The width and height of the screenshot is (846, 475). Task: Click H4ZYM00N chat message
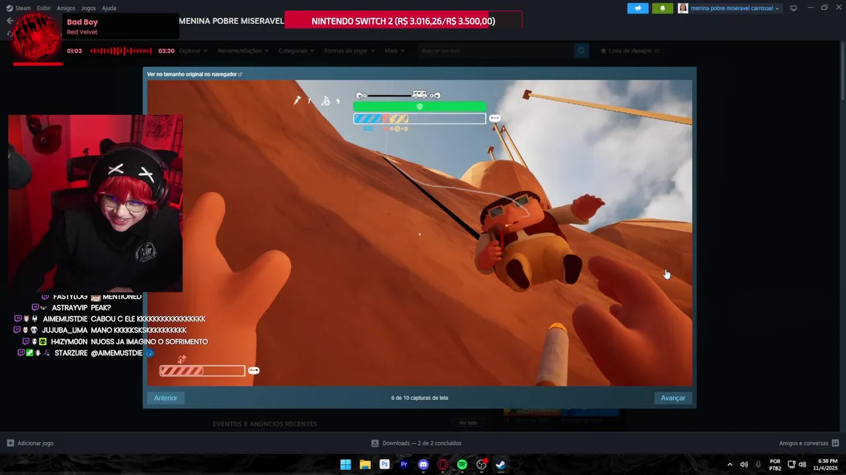[x=115, y=342]
